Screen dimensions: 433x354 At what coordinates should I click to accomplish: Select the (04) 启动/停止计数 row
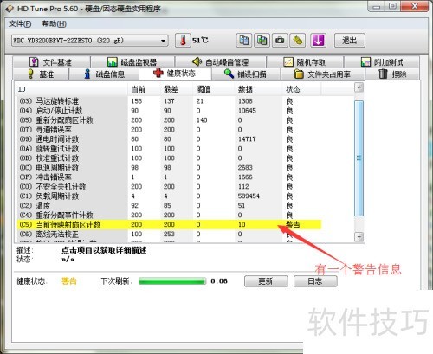[169, 111]
